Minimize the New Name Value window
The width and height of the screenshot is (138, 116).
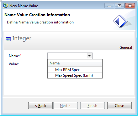[109, 6]
